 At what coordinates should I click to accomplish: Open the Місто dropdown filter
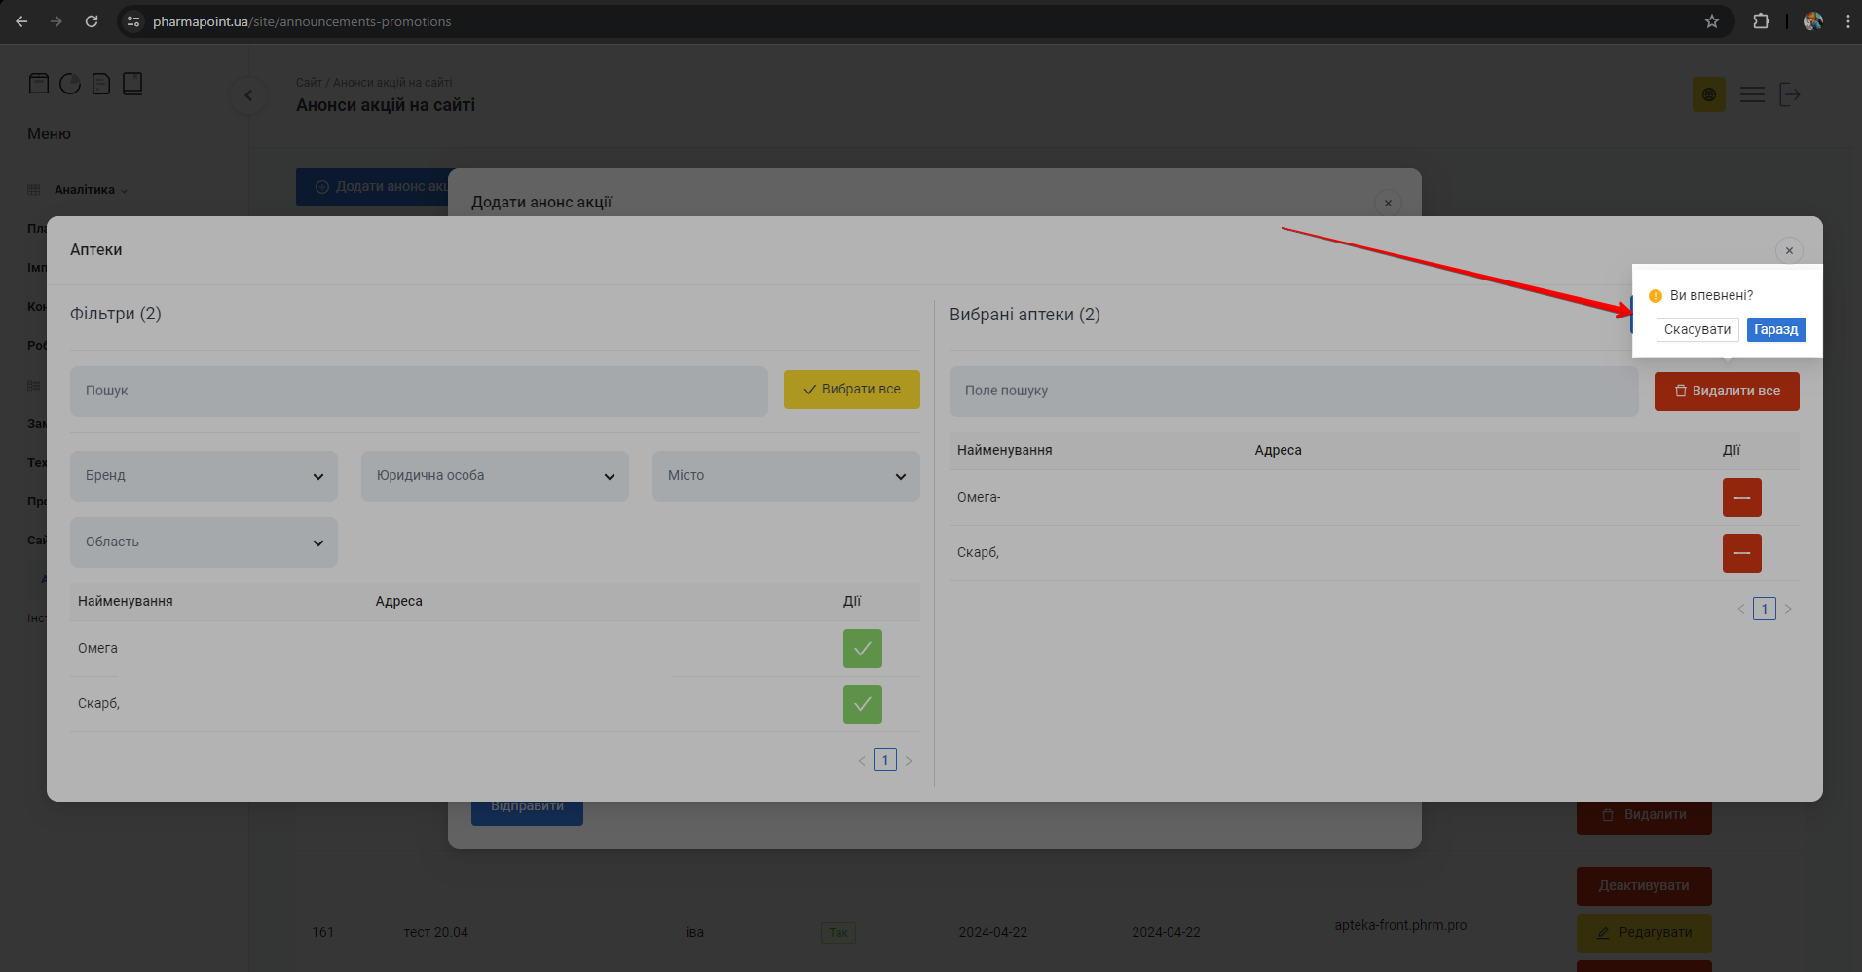[x=786, y=476]
